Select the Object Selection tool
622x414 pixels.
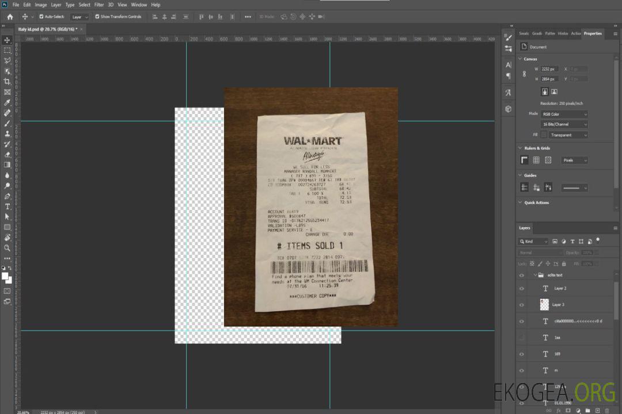tap(7, 71)
